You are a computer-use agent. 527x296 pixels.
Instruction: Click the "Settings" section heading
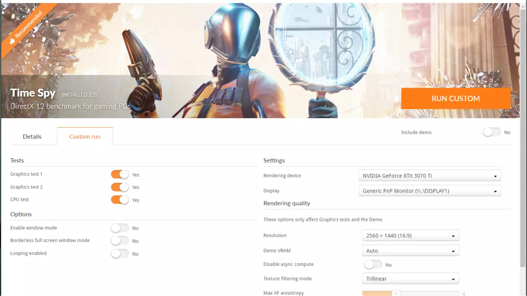pos(274,160)
